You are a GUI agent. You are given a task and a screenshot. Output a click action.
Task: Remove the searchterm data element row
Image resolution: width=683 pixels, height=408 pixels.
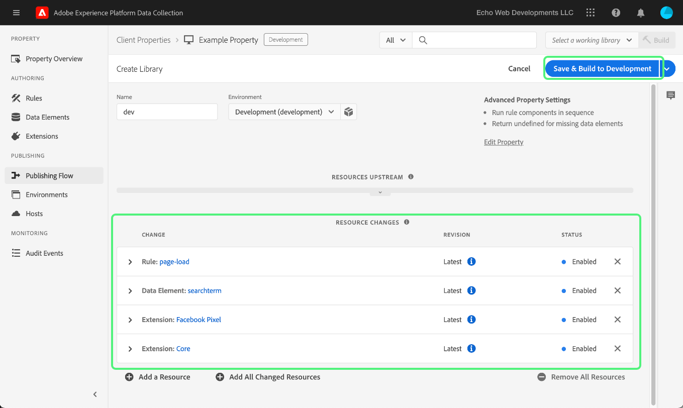[618, 290]
